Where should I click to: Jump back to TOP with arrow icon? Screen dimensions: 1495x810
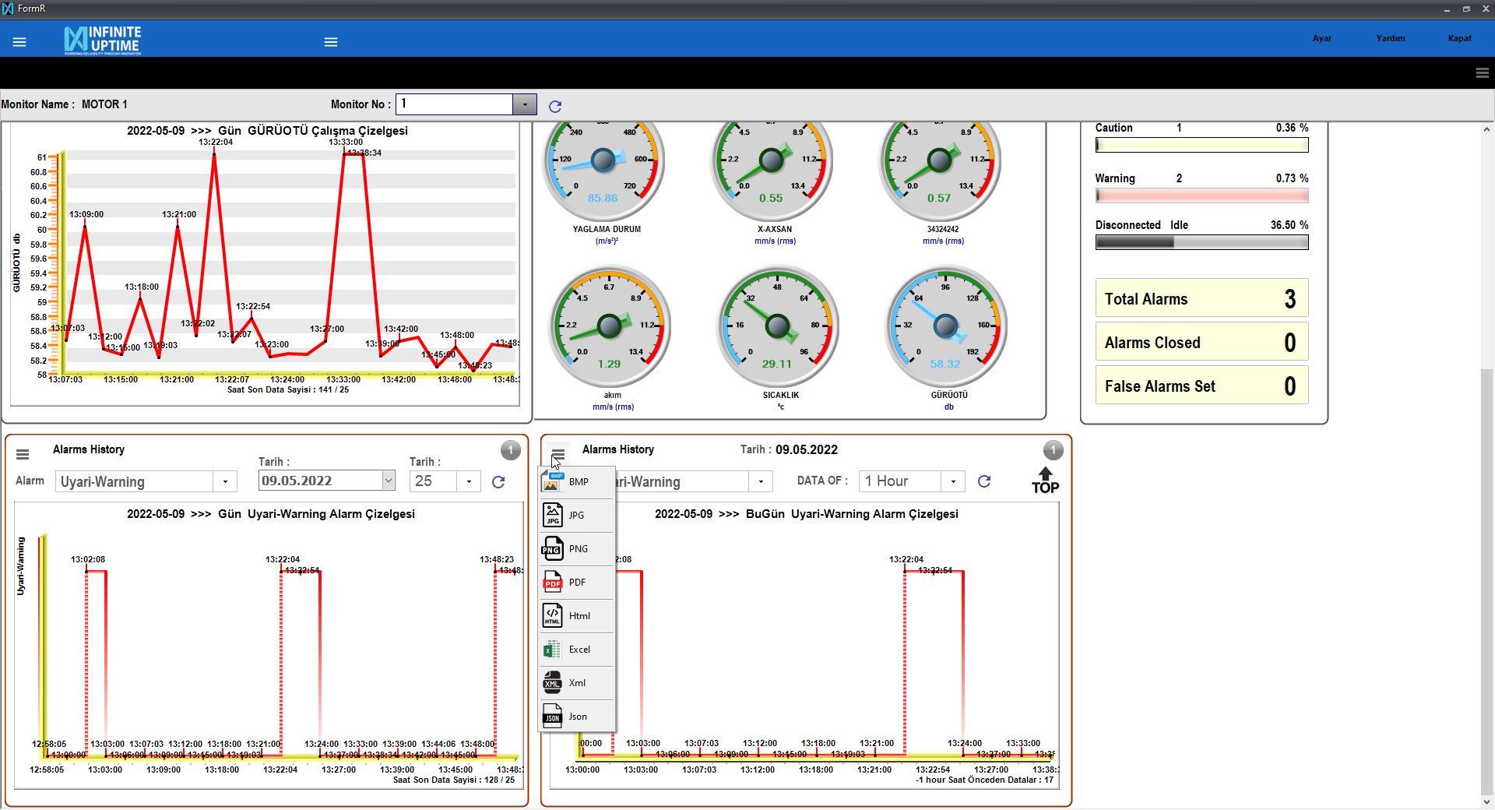click(x=1045, y=481)
